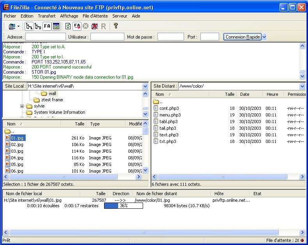Click the yellow question mark help icon
This screenshot has width=308, height=245.
[116, 26]
